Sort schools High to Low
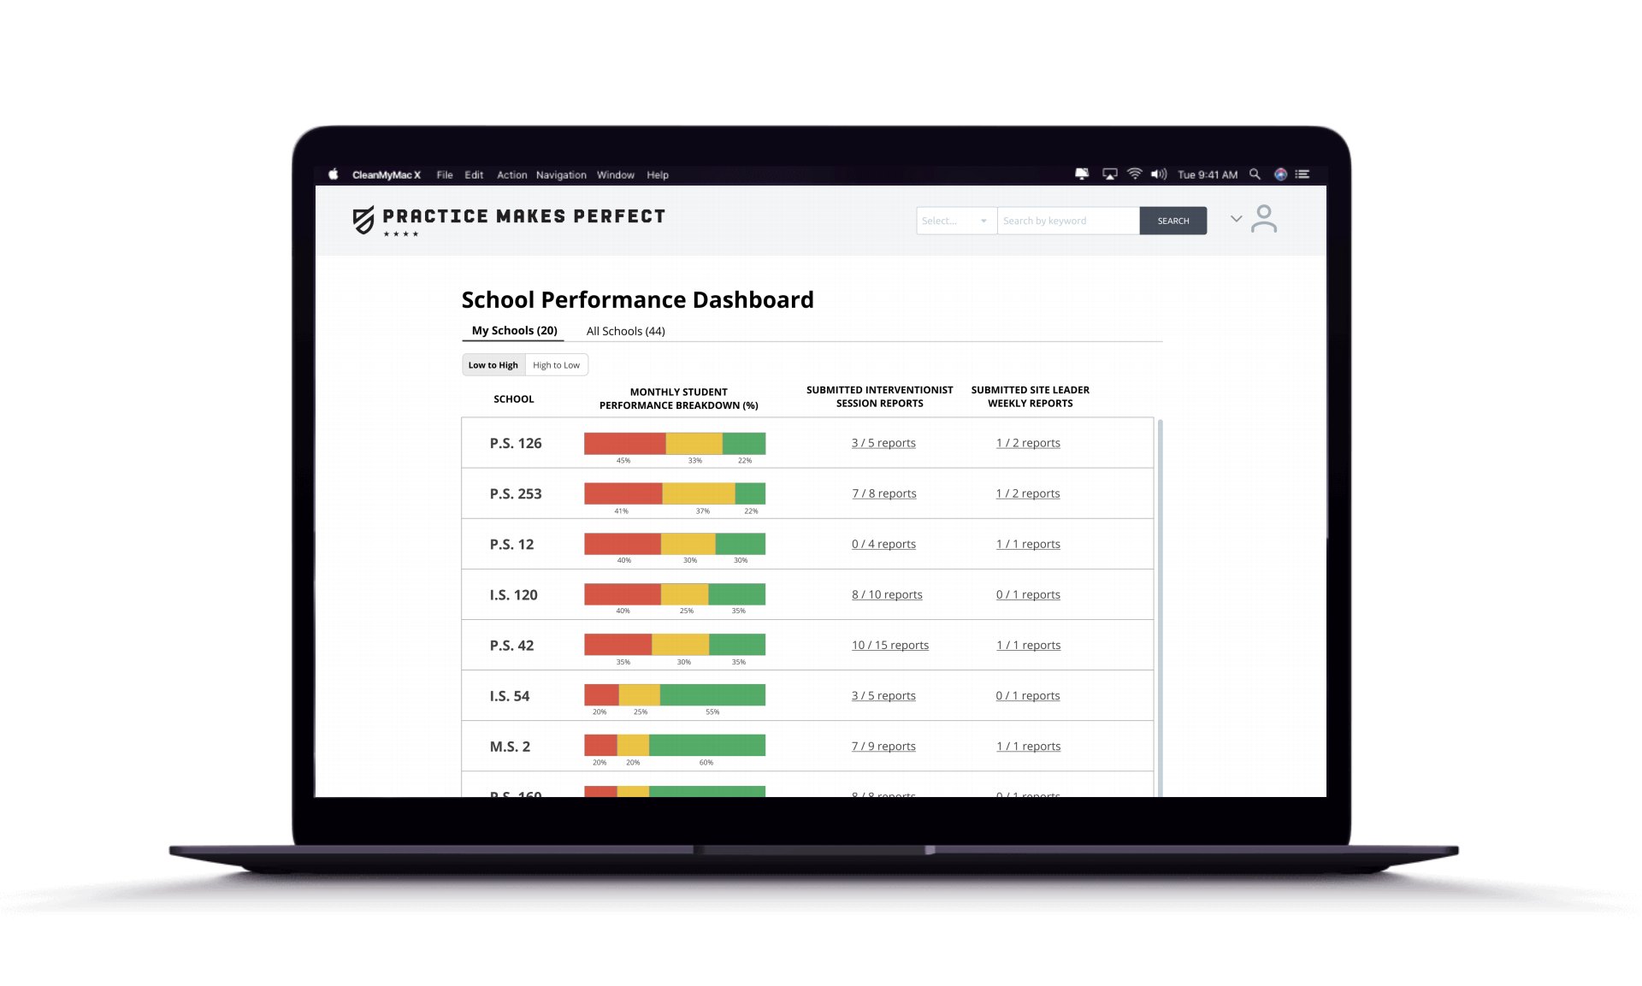Screen dimensions: 1642x986 556,365
